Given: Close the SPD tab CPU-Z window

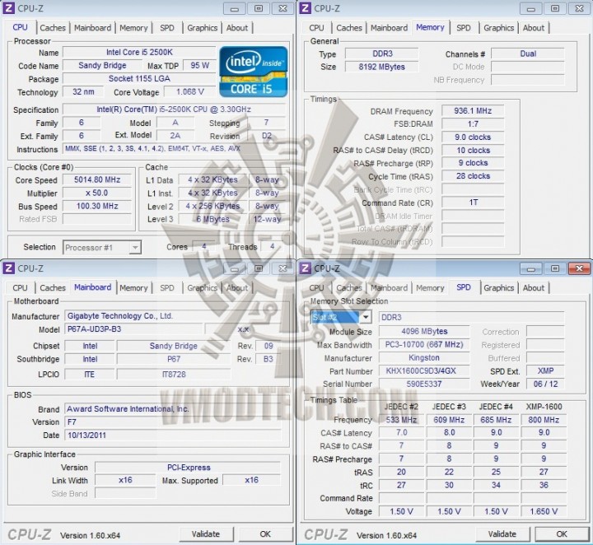Looking at the screenshot, I should click(579, 268).
